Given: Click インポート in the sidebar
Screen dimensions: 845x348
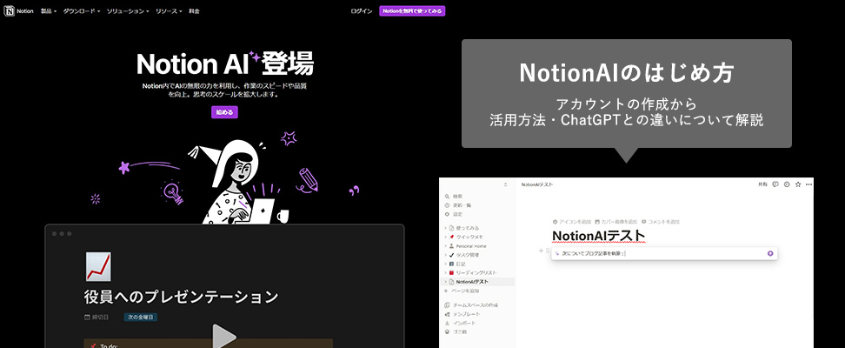Looking at the screenshot, I should click(460, 323).
